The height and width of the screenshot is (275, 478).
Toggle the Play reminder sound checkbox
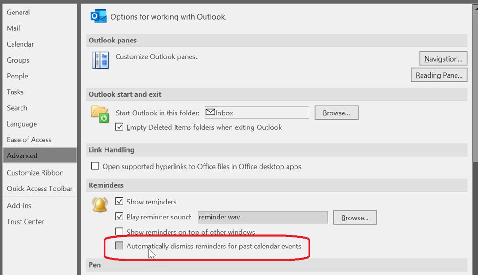coord(119,217)
